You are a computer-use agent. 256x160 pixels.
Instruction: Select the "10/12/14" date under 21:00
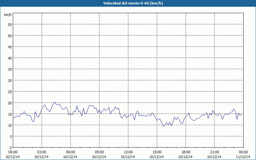pyautogui.click(x=214, y=157)
